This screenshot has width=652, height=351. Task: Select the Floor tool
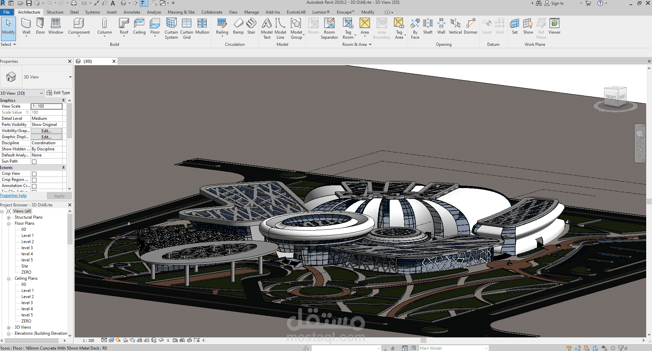155,26
